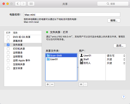The width and height of the screenshot is (130, 104).
Task: Enable 远程管理 checkbox
Action: click(x=8, y=56)
